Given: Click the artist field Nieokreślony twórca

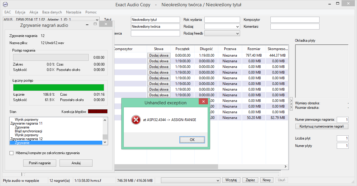Looking at the screenshot, I should (x=155, y=27).
